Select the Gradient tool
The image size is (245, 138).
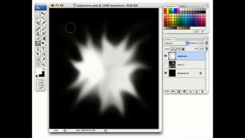click(43, 38)
